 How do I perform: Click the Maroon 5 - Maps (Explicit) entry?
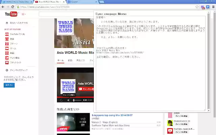coord(105,122)
